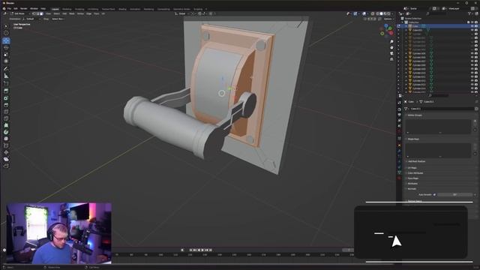The height and width of the screenshot is (270, 480).
Task: Switch to the Shading workspace tab
Action: point(122,9)
